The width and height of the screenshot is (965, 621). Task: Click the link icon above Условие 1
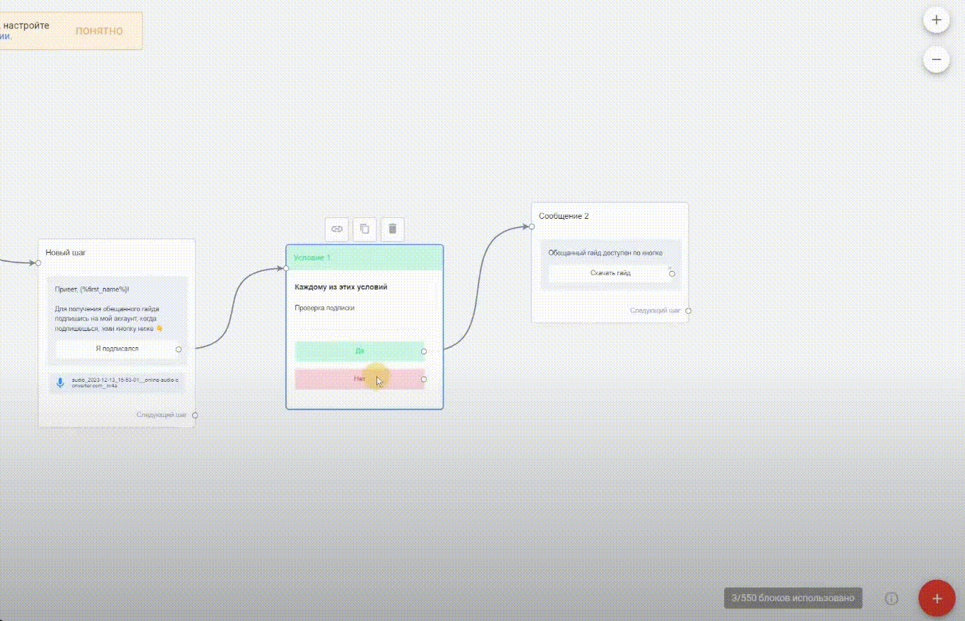click(337, 229)
